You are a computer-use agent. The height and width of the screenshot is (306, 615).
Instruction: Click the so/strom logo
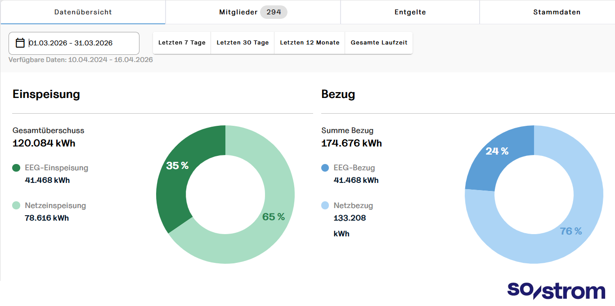[x=556, y=290]
